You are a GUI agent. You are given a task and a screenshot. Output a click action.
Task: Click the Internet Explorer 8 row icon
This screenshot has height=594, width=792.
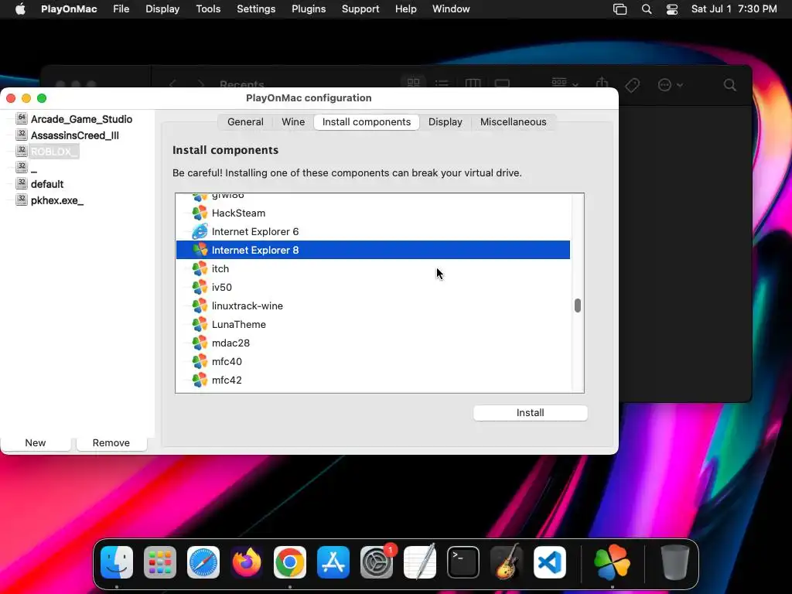coord(200,250)
